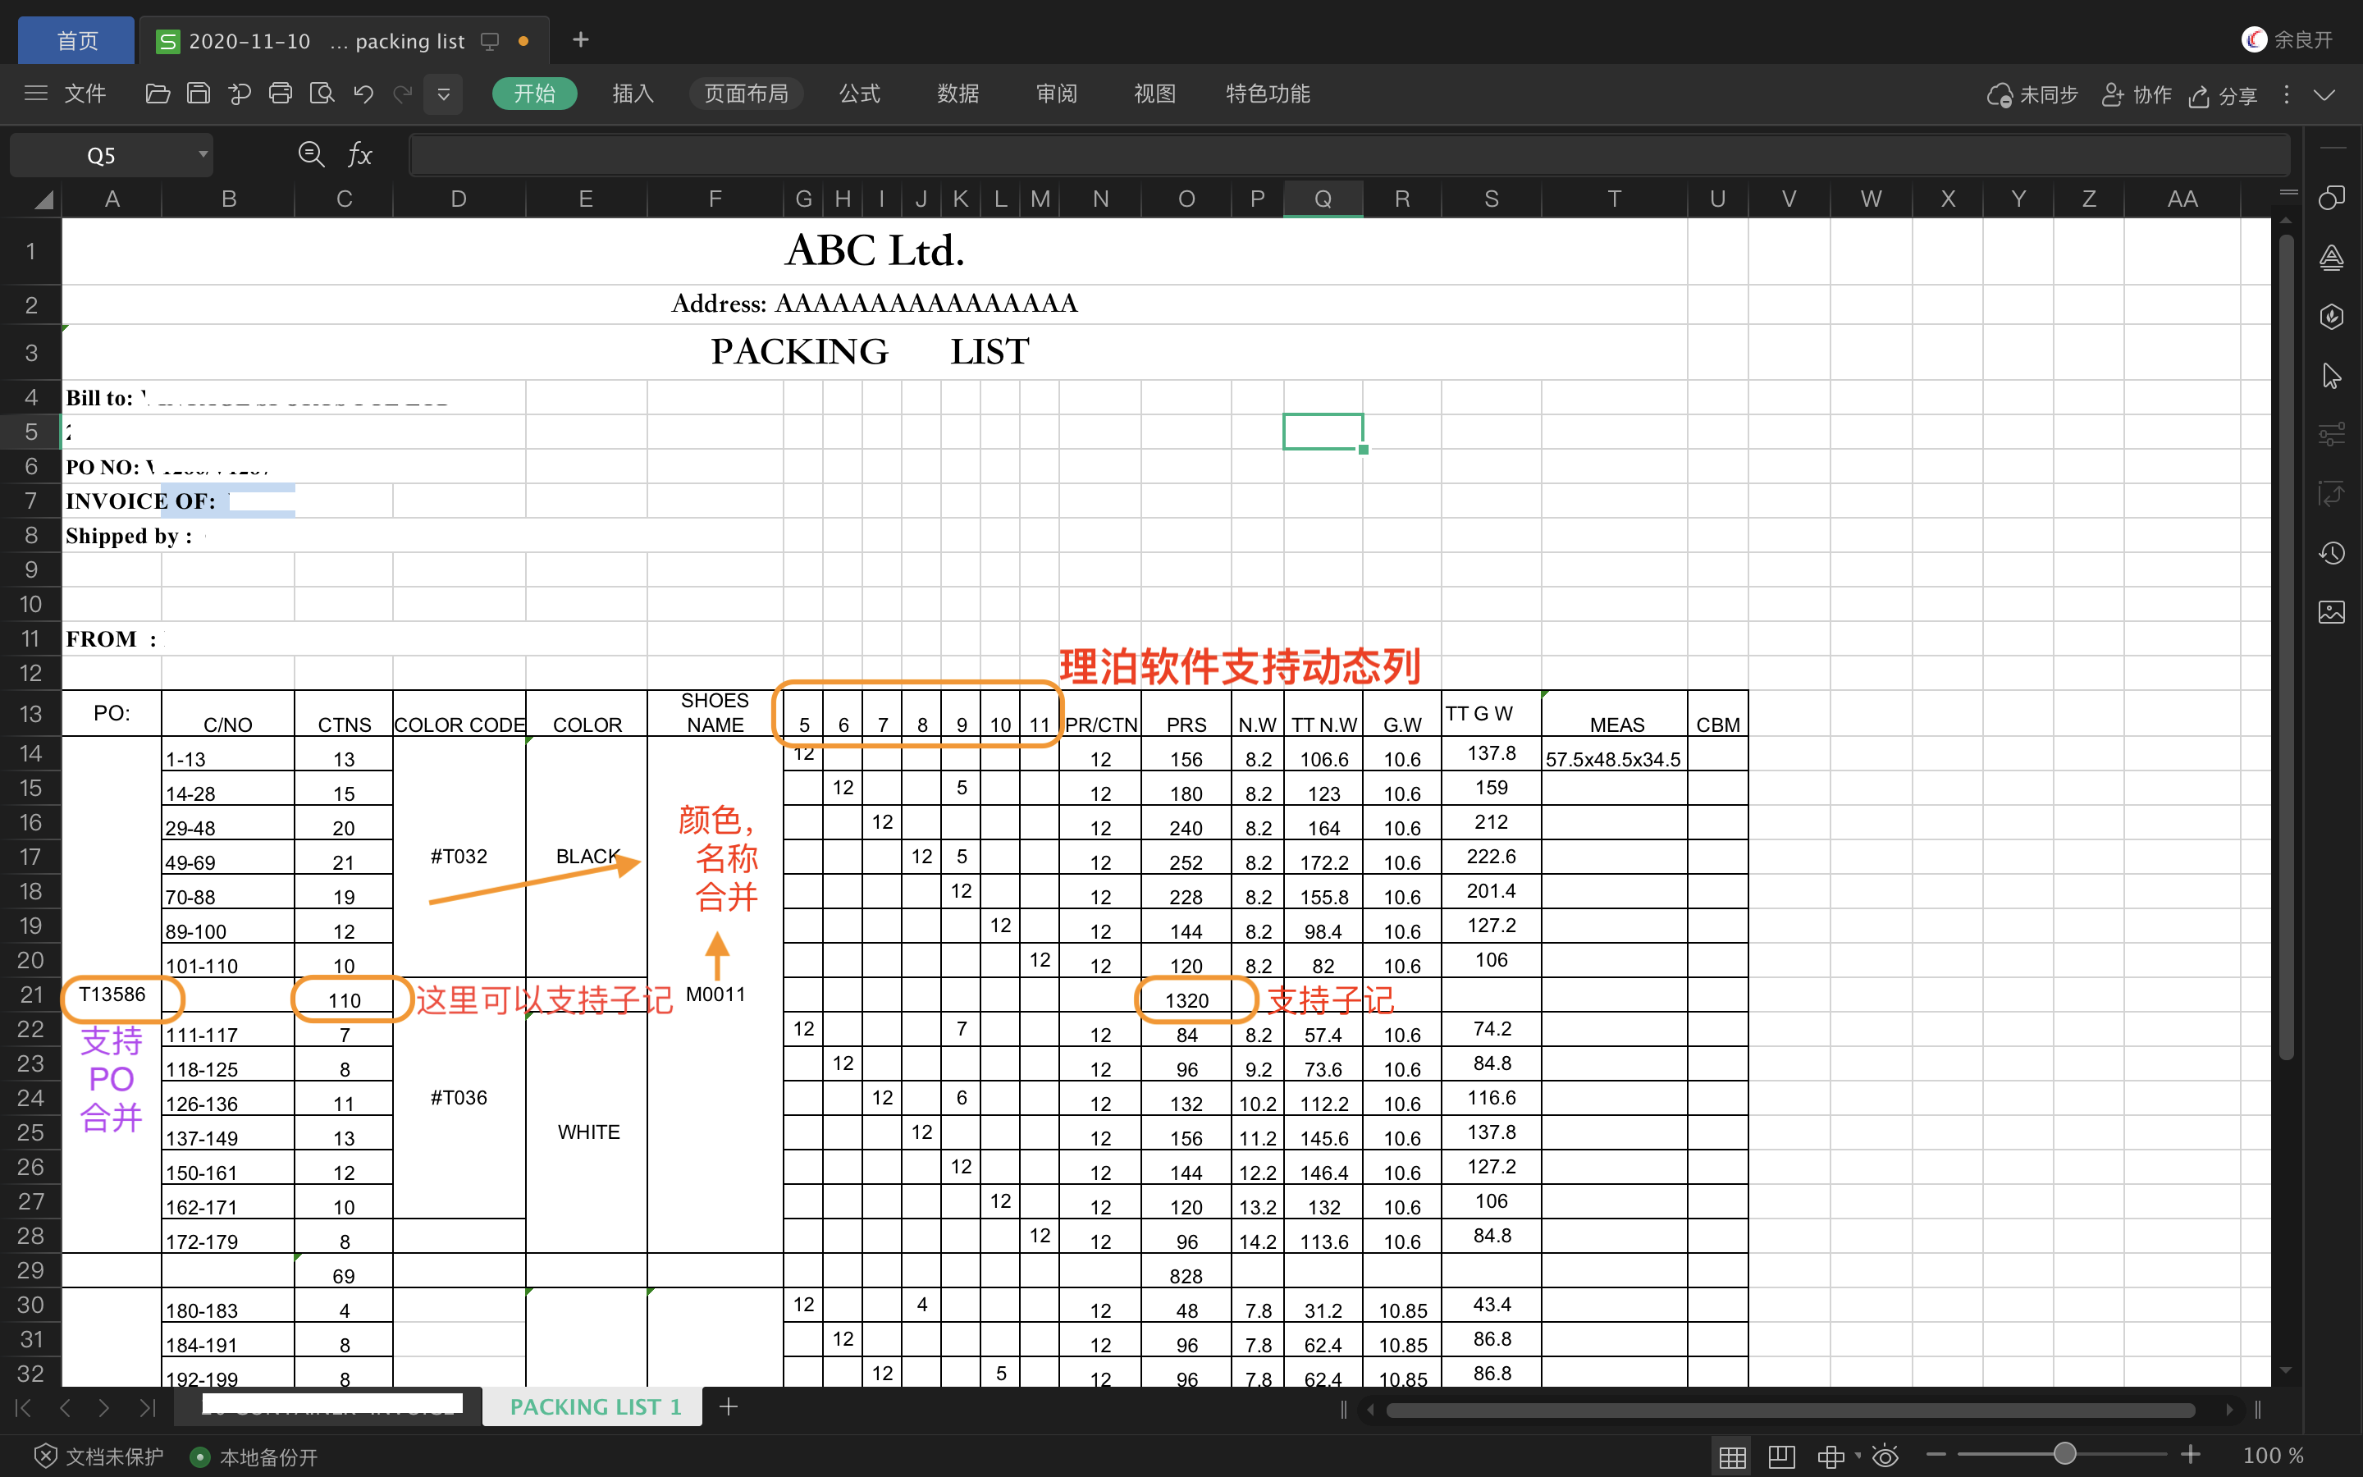This screenshot has height=1477, width=2363.
Task: Click the history clock icon in sidebar
Action: [x=2332, y=553]
